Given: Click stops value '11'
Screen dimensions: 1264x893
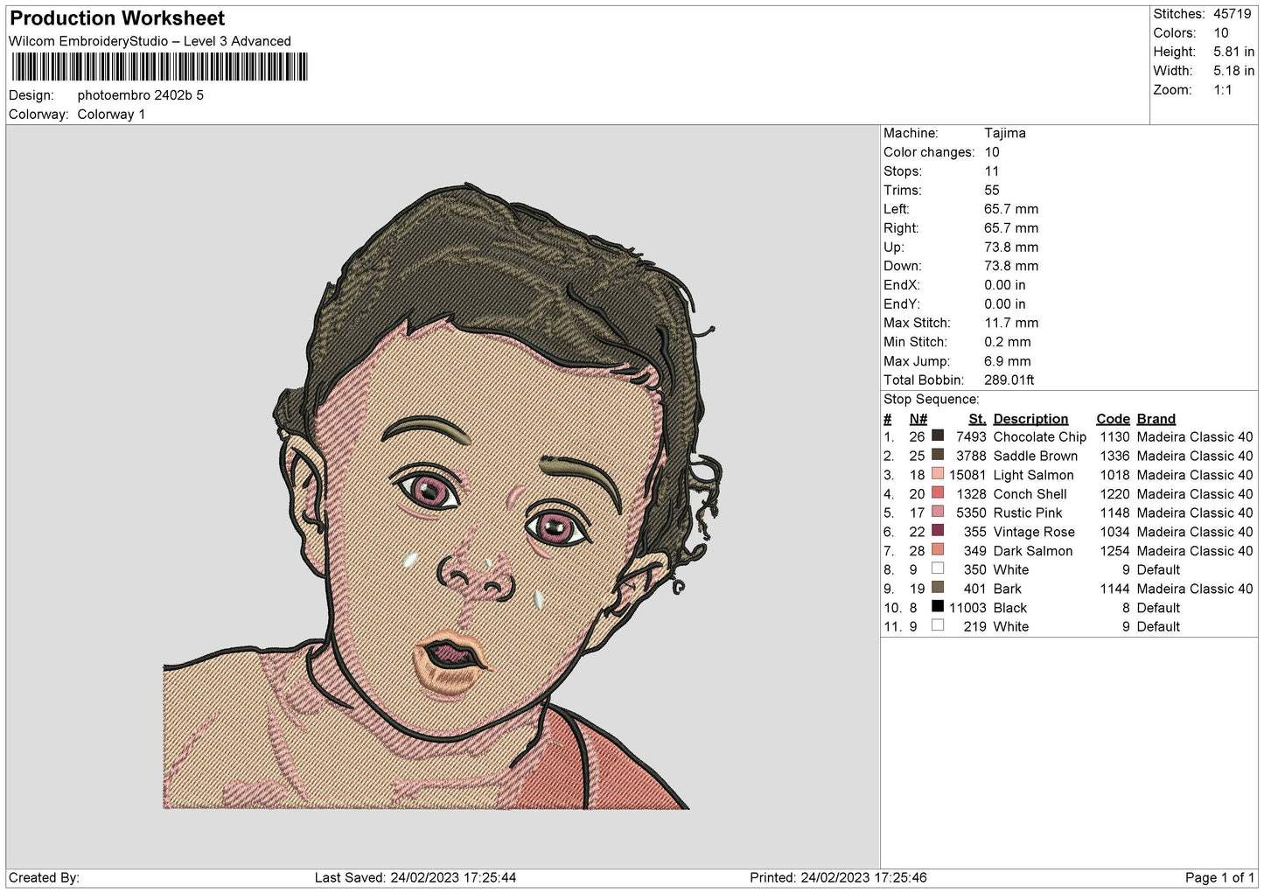Looking at the screenshot, I should click(x=991, y=171).
